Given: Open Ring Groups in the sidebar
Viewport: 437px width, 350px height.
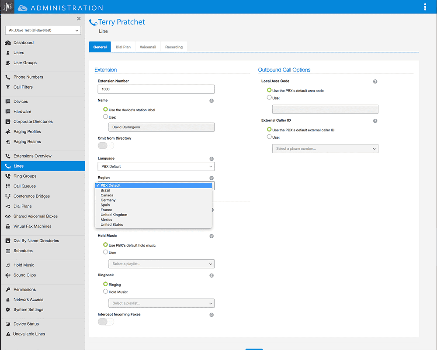Looking at the screenshot, I should coord(25,176).
